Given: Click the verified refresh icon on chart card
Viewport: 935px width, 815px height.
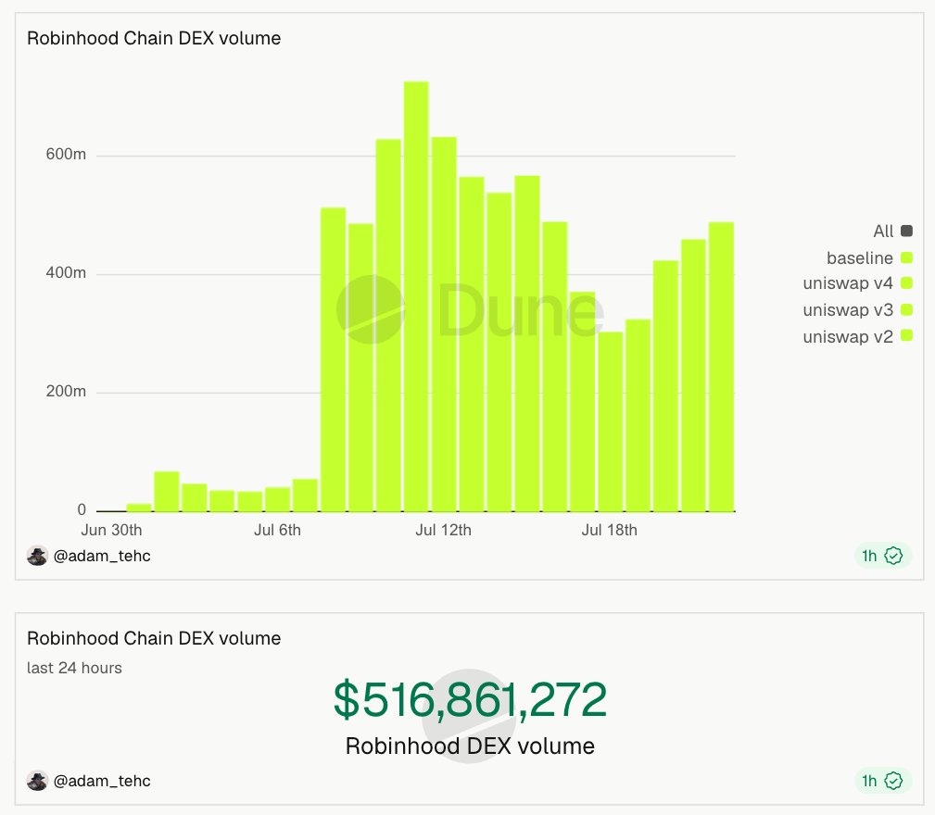Looking at the screenshot, I should (x=893, y=556).
